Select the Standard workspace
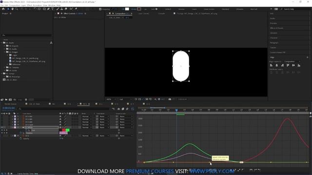This screenshot has width=312, height=175. point(225,9)
